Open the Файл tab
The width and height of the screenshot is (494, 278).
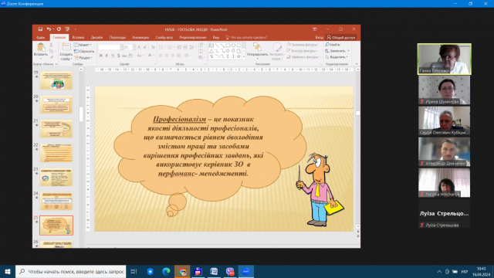click(40, 38)
